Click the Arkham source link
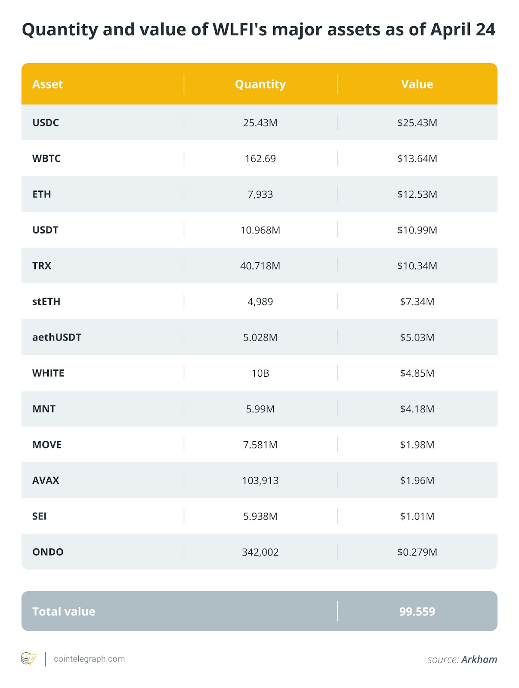 coord(479,660)
